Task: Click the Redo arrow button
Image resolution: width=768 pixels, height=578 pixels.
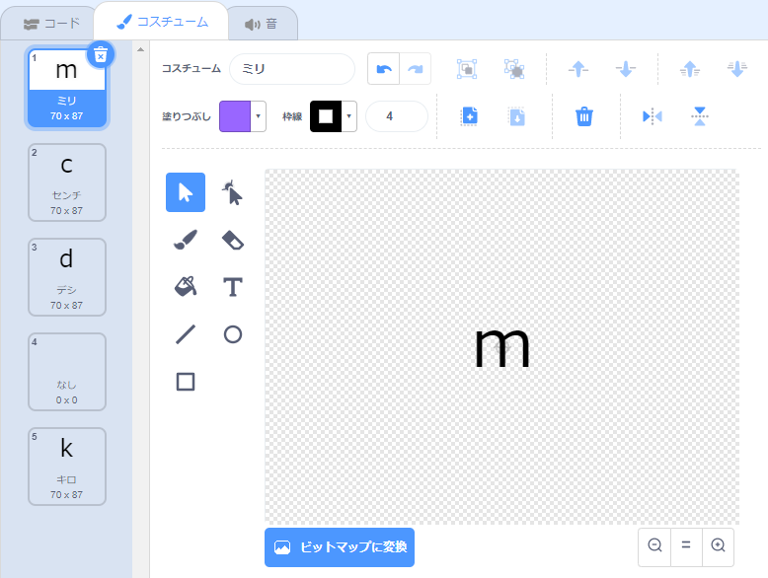Action: [x=416, y=69]
